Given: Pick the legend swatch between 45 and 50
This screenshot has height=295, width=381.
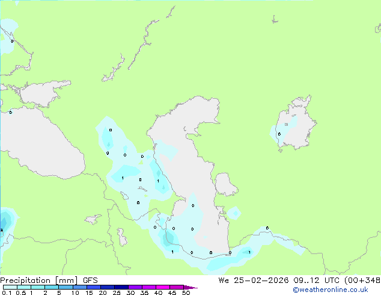Looking at the screenshot, I should point(177,287).
